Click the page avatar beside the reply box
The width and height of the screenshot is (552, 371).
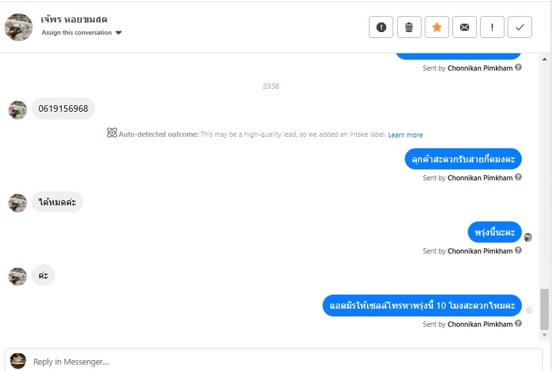tap(18, 361)
